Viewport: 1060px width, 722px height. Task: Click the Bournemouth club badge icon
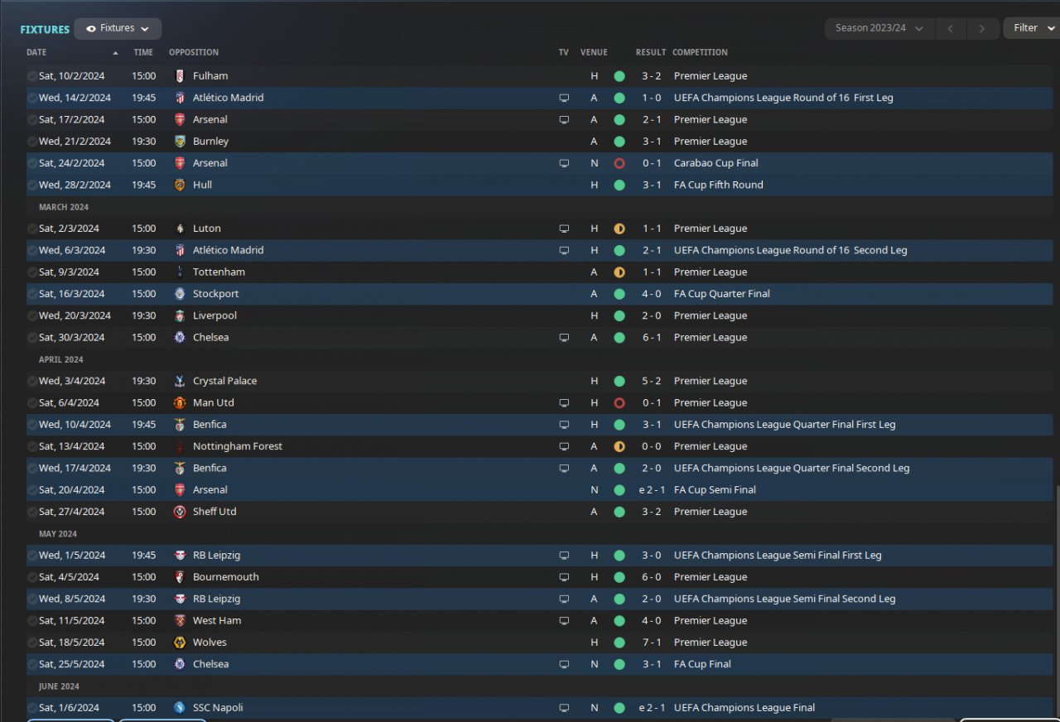point(180,577)
